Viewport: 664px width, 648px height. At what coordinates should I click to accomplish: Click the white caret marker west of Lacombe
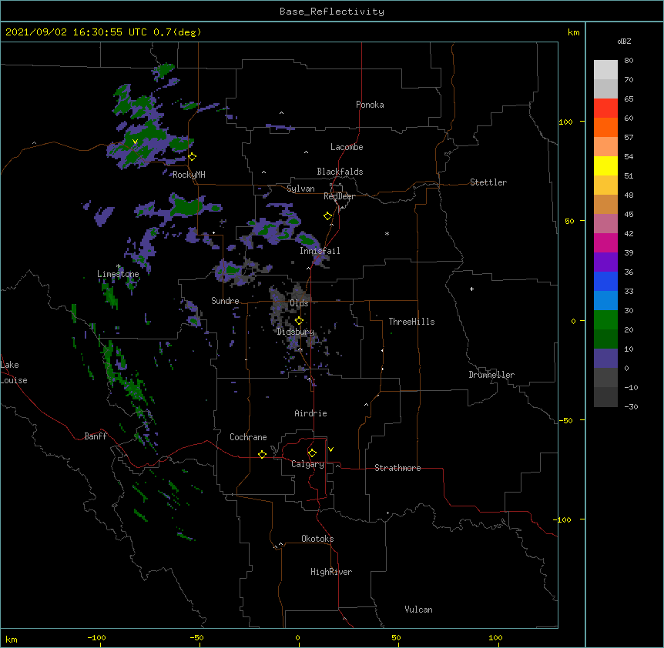pos(306,152)
